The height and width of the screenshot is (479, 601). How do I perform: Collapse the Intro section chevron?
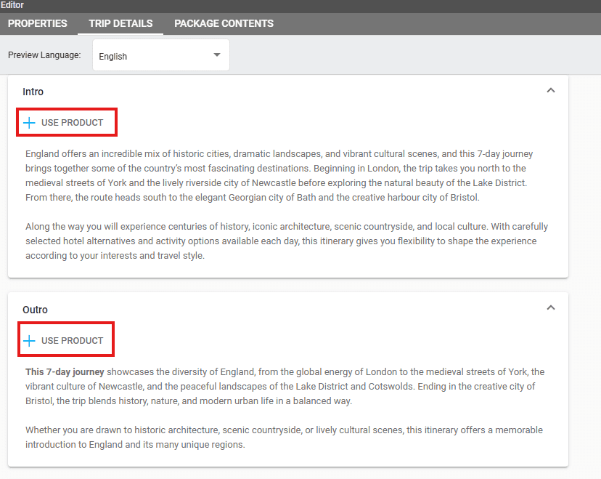[x=550, y=91]
